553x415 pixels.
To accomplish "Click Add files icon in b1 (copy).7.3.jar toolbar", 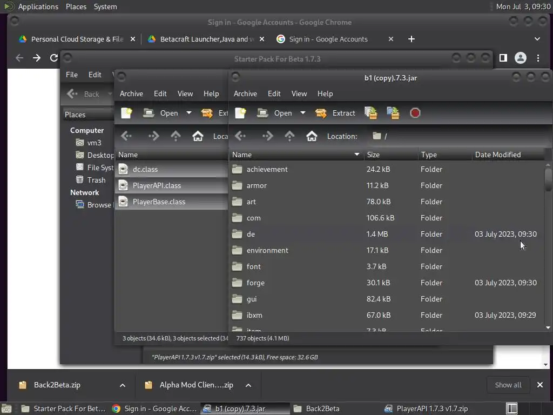I will (370, 113).
